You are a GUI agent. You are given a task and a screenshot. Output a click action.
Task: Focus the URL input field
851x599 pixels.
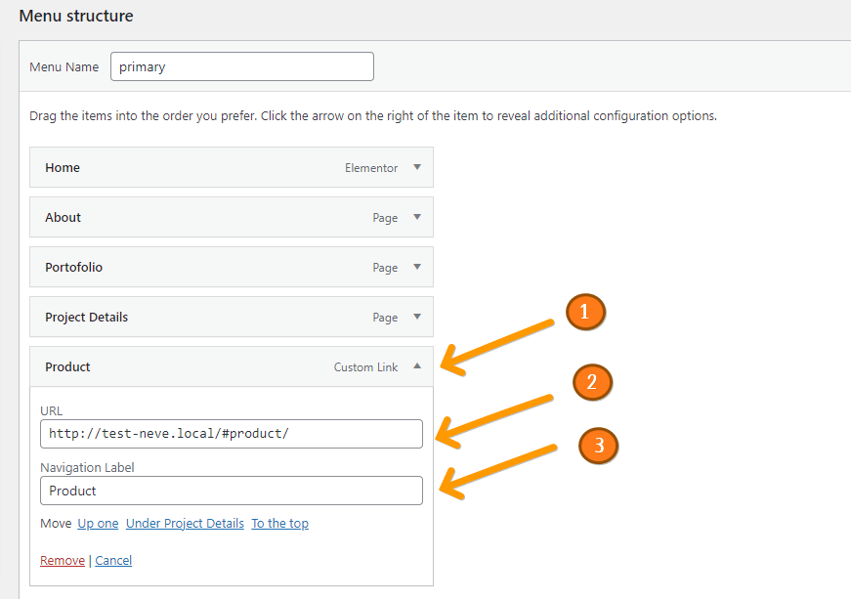click(x=232, y=434)
